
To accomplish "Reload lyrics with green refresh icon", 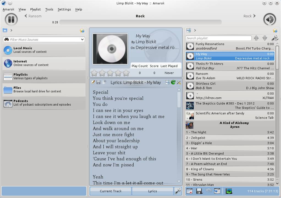I will [x=173, y=82].
